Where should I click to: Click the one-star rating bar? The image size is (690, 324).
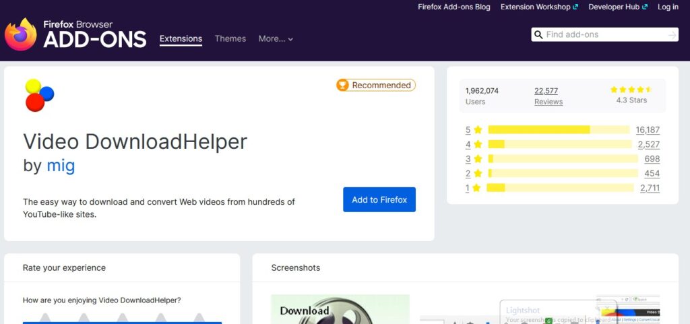(560, 188)
